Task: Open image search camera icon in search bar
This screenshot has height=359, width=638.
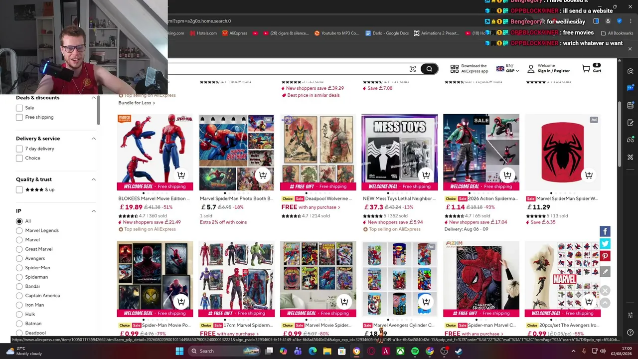Action: click(413, 69)
